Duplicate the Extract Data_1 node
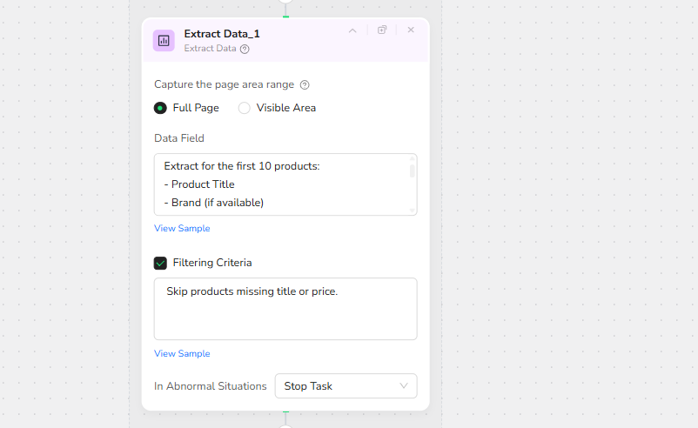 click(382, 30)
